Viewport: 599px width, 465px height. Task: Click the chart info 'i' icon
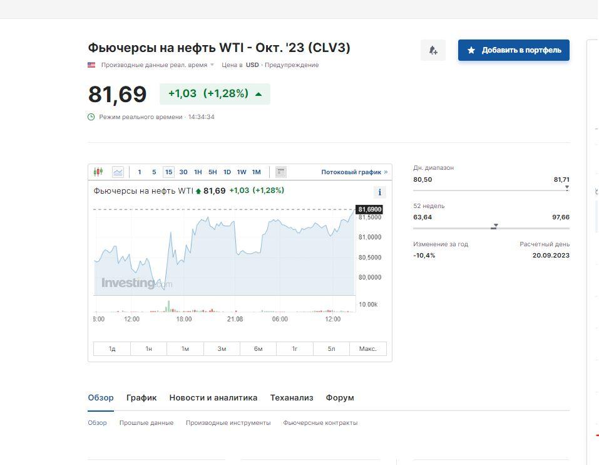(379, 192)
